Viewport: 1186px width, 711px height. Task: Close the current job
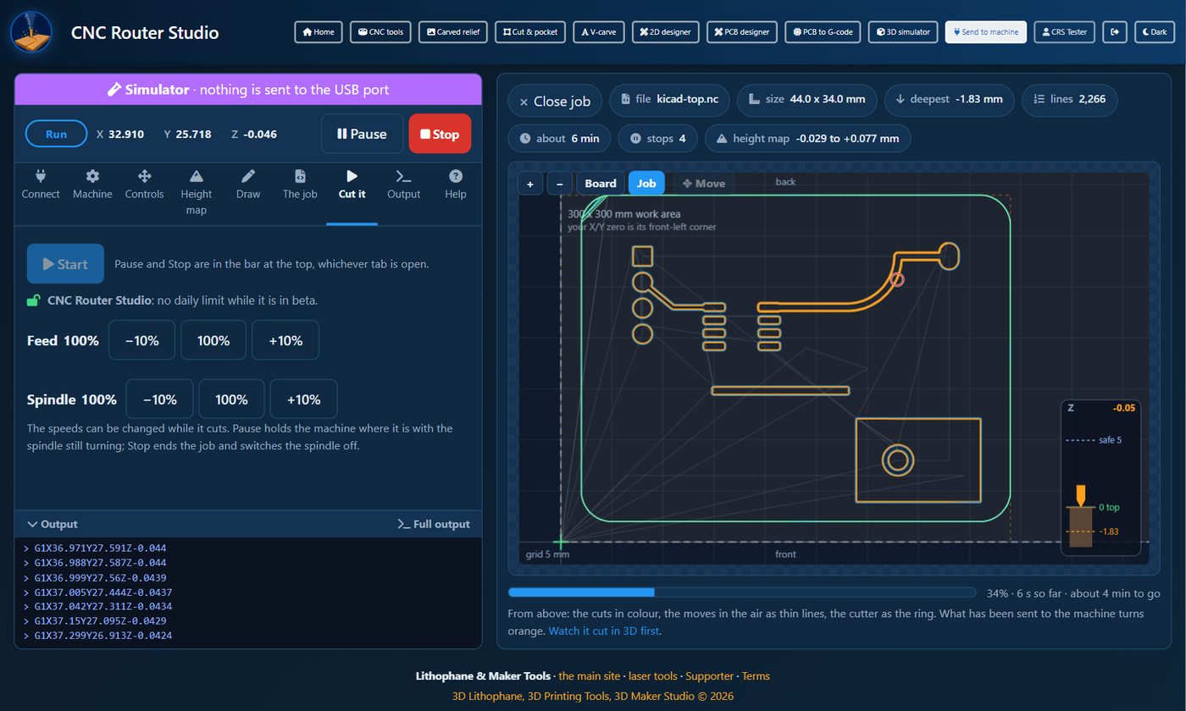point(555,101)
